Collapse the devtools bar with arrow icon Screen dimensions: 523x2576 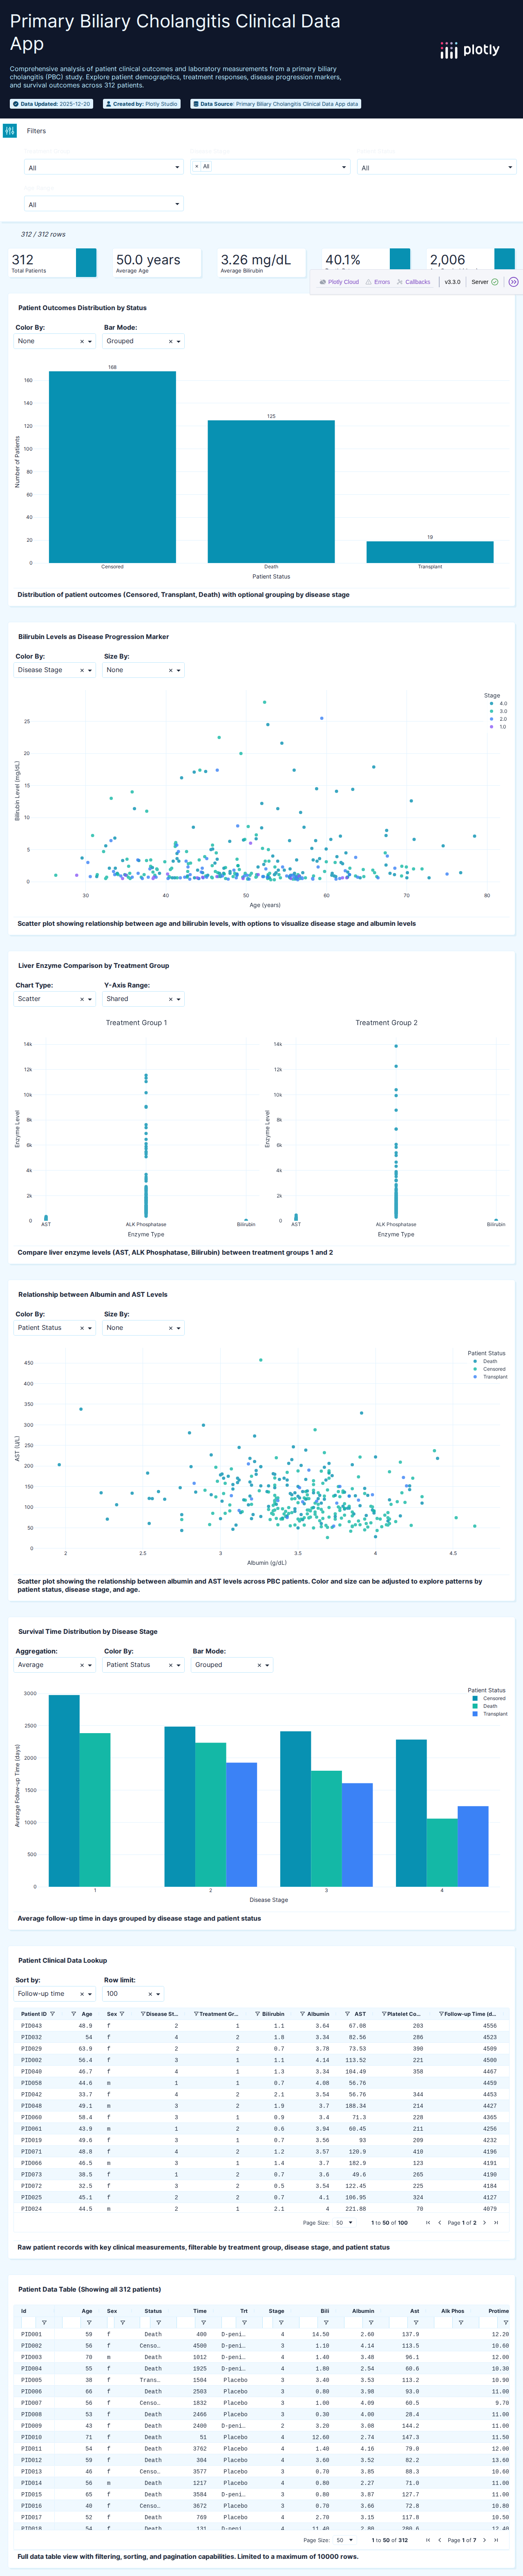pyautogui.click(x=513, y=282)
